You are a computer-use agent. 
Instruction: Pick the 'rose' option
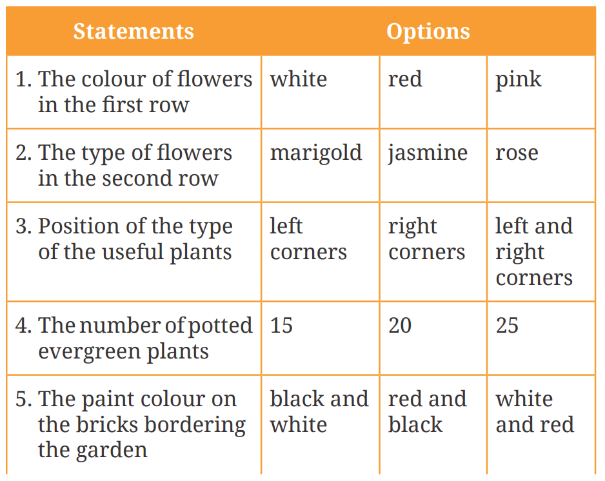point(517,153)
